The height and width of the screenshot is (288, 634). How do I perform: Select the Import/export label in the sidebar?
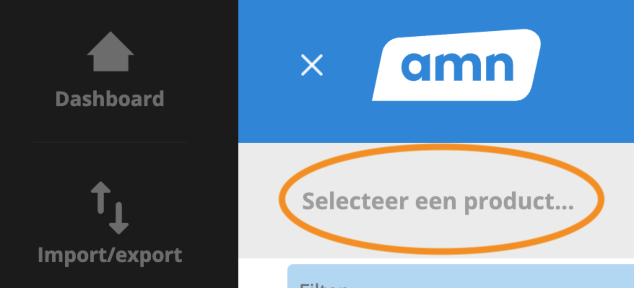(x=110, y=255)
